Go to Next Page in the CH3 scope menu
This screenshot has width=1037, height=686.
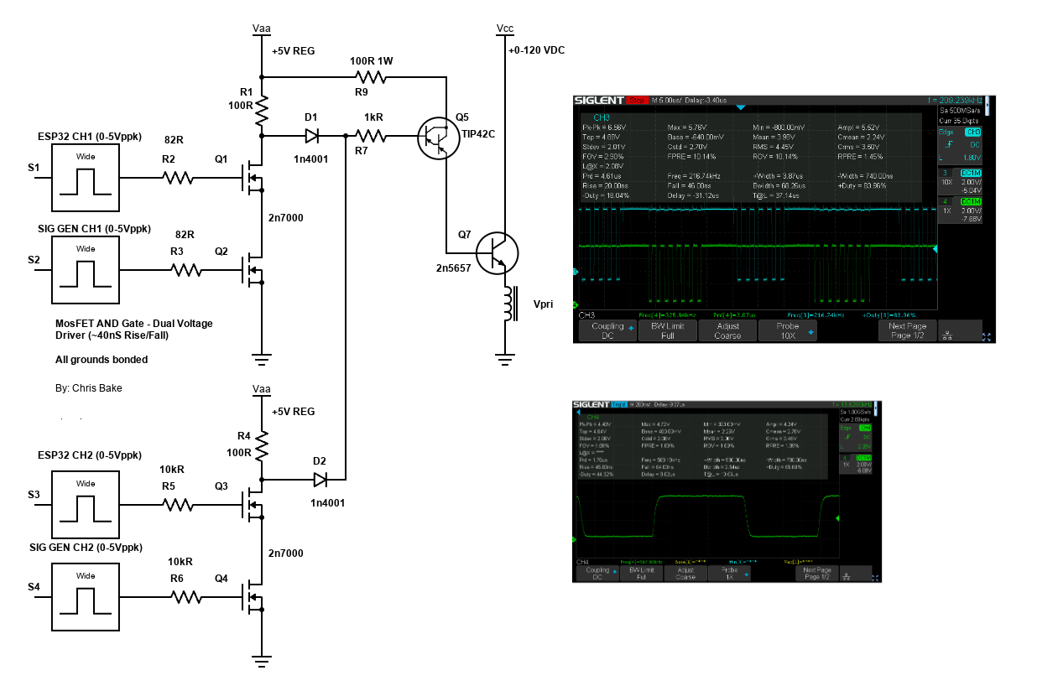pyautogui.click(x=907, y=330)
